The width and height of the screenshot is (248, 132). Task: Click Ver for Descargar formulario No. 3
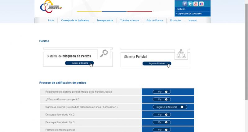tap(162, 122)
